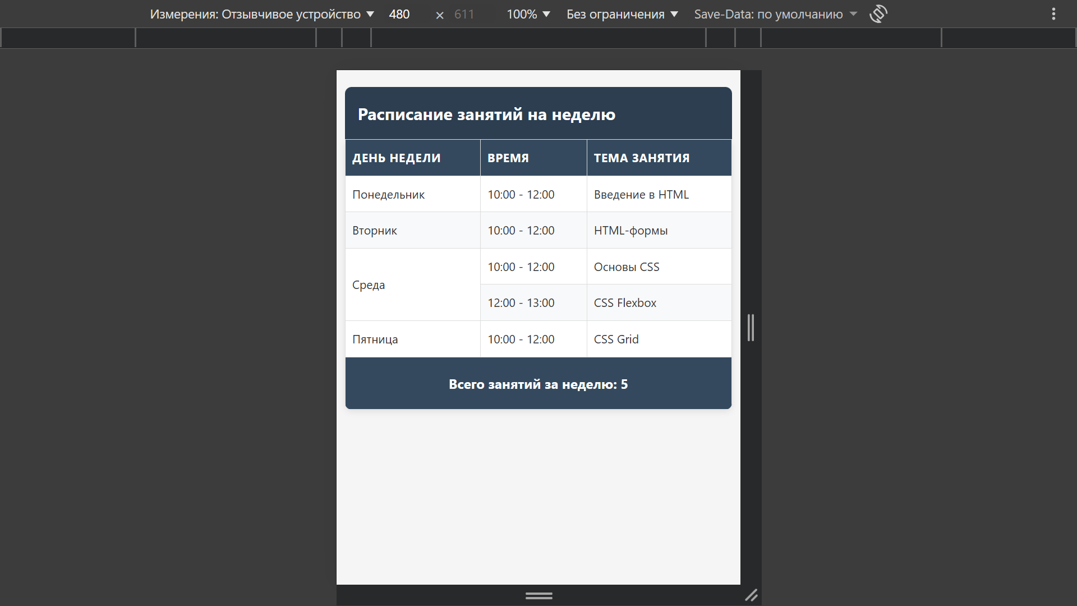Screen dimensions: 1077x606
Task: Click the rotate device orientation icon
Action: 878,14
